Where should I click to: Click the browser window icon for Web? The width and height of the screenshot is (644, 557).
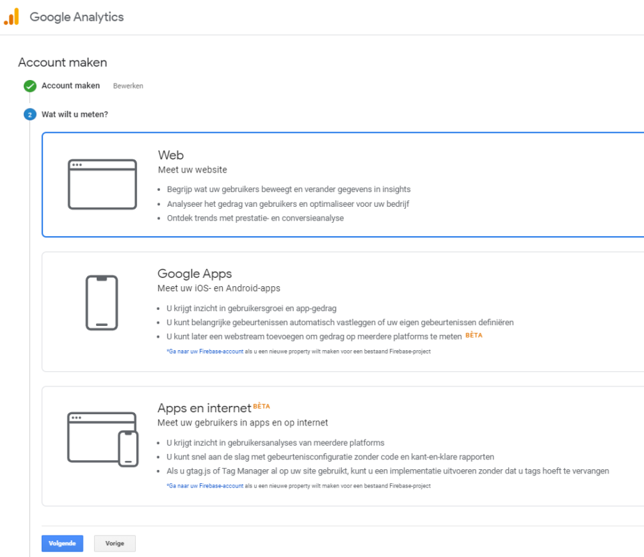point(102,185)
